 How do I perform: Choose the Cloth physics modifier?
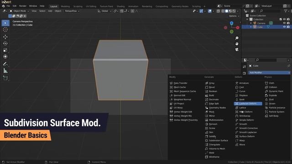(x=270, y=83)
